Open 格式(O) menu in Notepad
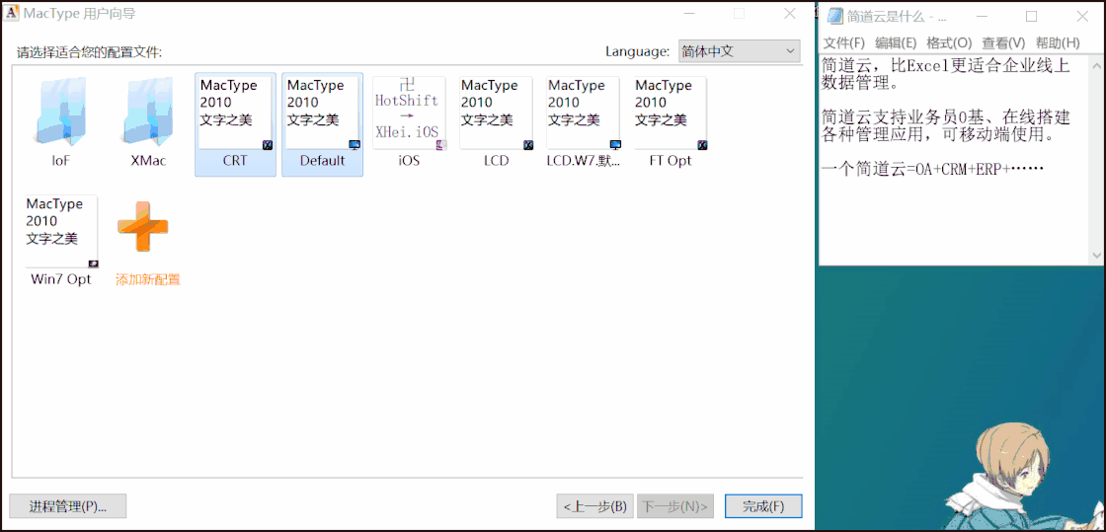Viewport: 1106px width, 532px height. point(949,43)
